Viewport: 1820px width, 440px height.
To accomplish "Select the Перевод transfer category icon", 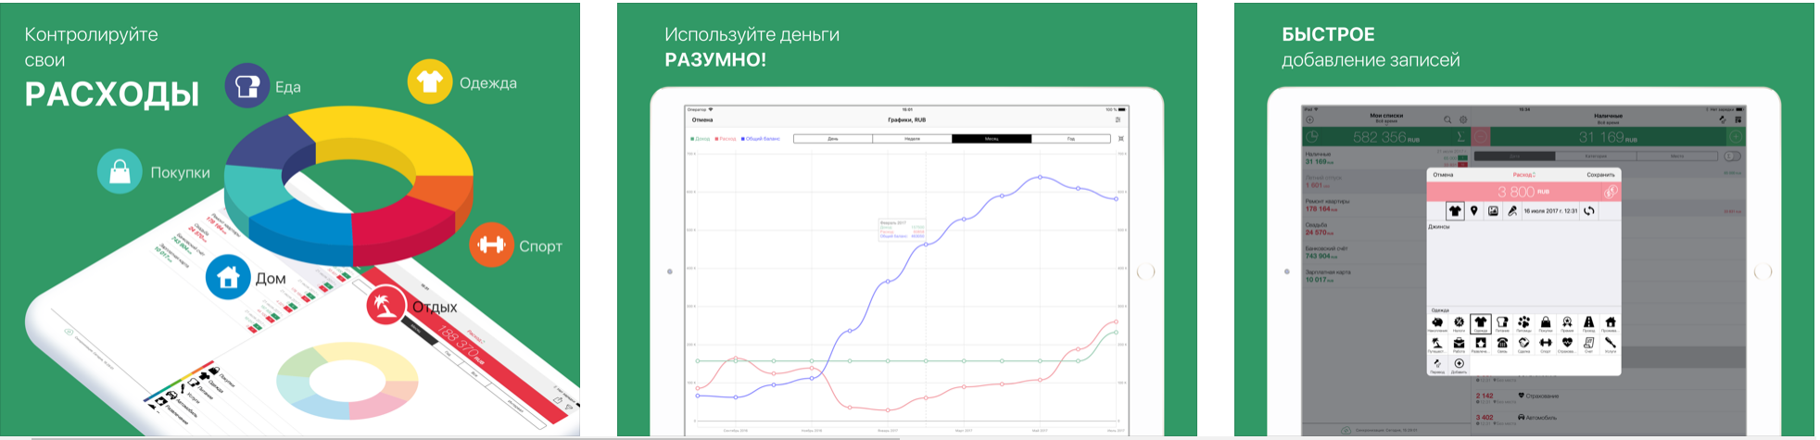I will coord(1437,365).
